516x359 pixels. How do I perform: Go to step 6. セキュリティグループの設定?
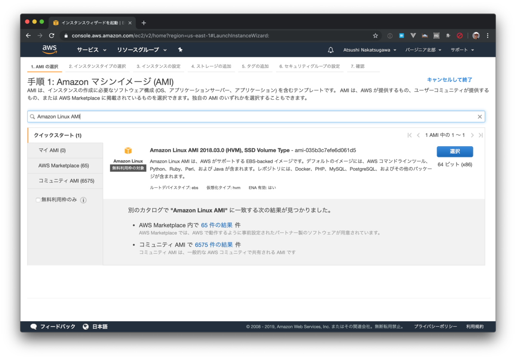pos(310,66)
